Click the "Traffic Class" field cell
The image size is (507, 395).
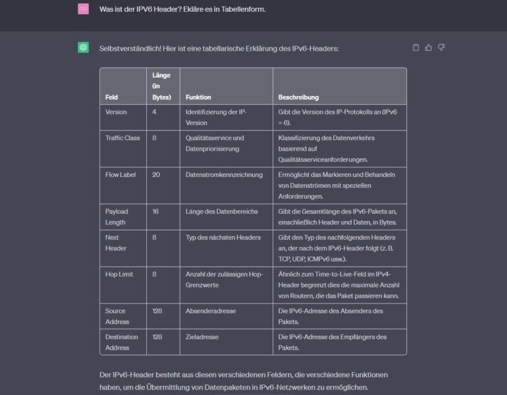click(x=122, y=138)
